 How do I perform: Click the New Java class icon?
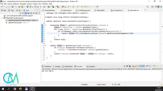point(22,7)
